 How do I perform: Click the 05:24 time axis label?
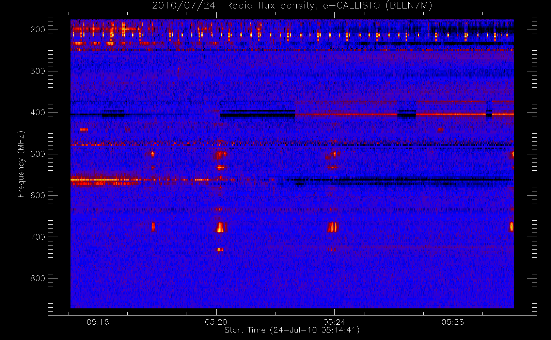[x=334, y=322]
